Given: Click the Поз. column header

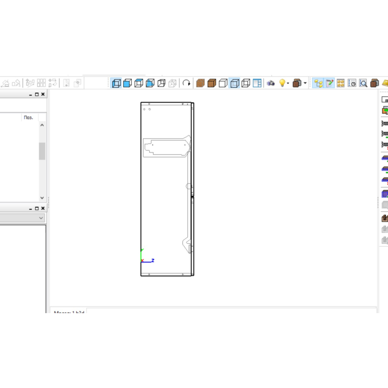Looking at the screenshot, I should click(x=29, y=118).
